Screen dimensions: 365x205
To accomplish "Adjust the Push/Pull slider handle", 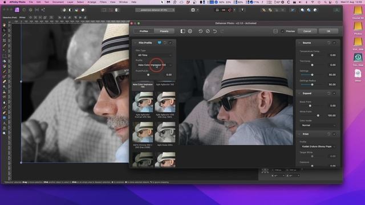I will (148, 75).
